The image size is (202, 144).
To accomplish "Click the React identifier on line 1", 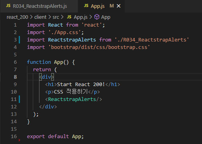I will pyautogui.click(x=55, y=25).
